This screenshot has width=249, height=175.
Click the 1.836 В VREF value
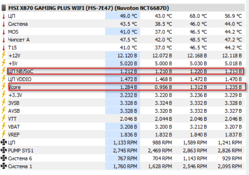pos(128,135)
